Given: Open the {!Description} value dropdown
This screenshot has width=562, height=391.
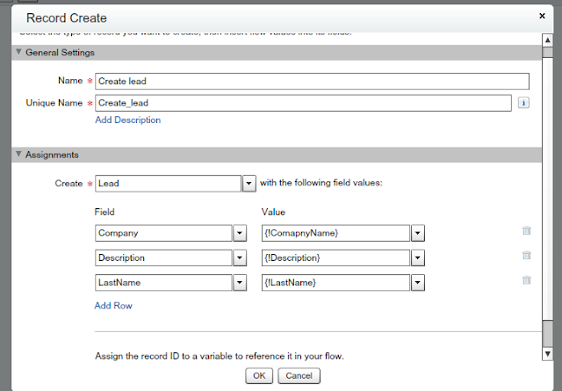Looking at the screenshot, I should click(418, 257).
